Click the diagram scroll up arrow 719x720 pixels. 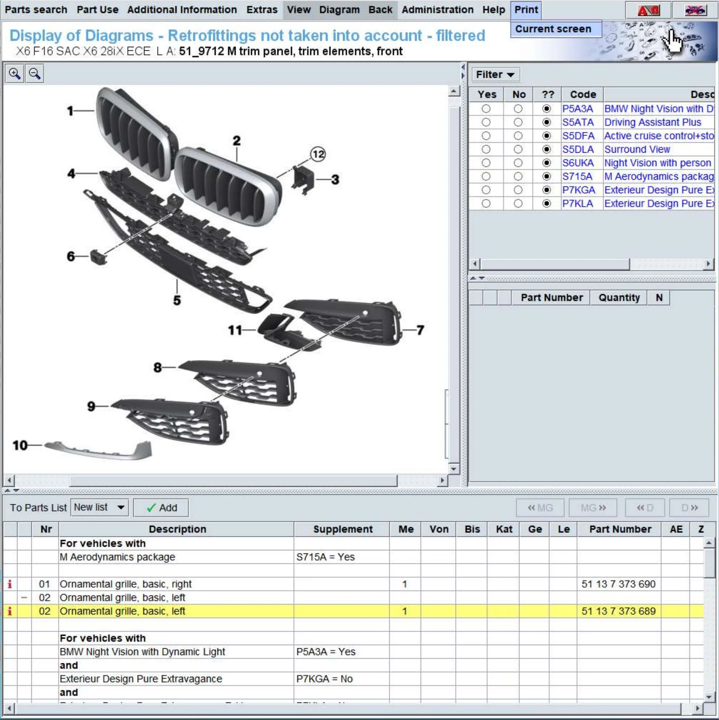point(454,92)
